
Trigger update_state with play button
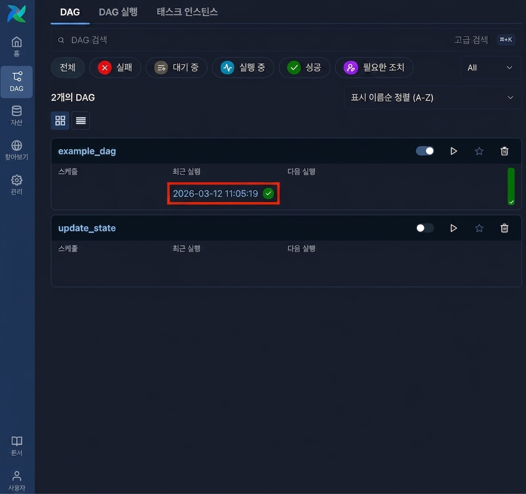454,228
